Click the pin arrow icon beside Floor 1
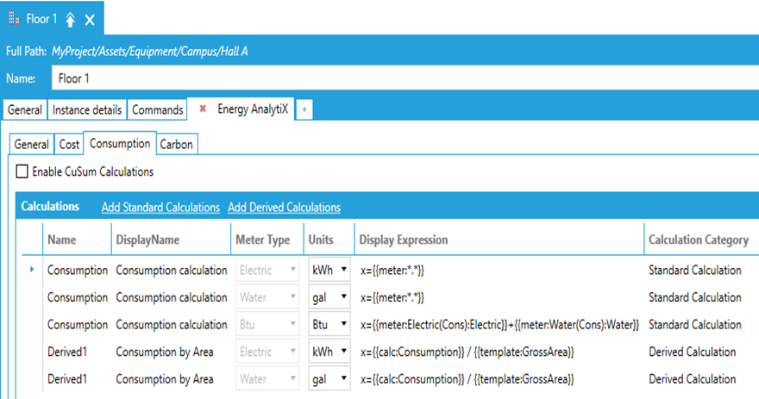Screen dimensions: 759x399 coord(71,19)
